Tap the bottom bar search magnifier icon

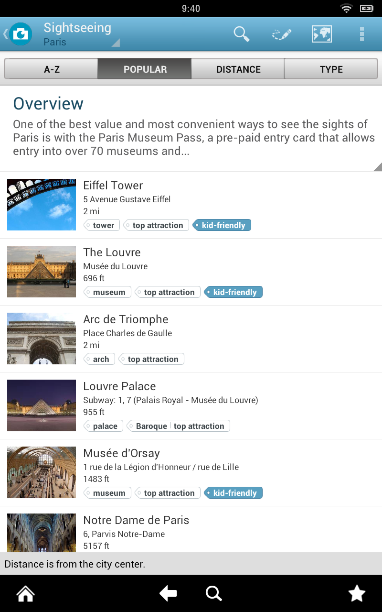coord(213,593)
